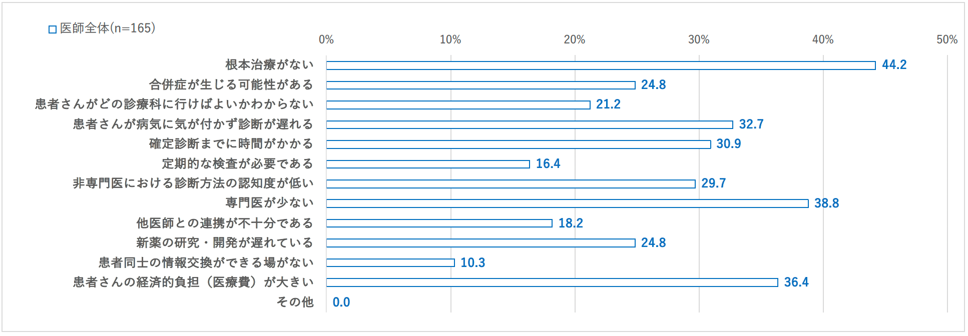
Task: Click the 0.0 value next to その他
Action: pyautogui.click(x=341, y=302)
